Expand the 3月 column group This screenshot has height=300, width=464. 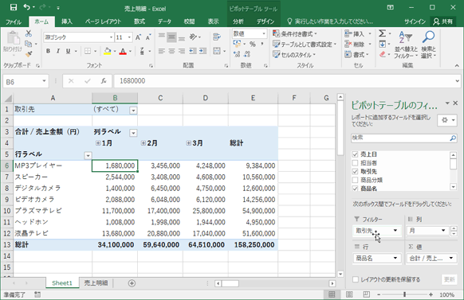pyautogui.click(x=188, y=143)
